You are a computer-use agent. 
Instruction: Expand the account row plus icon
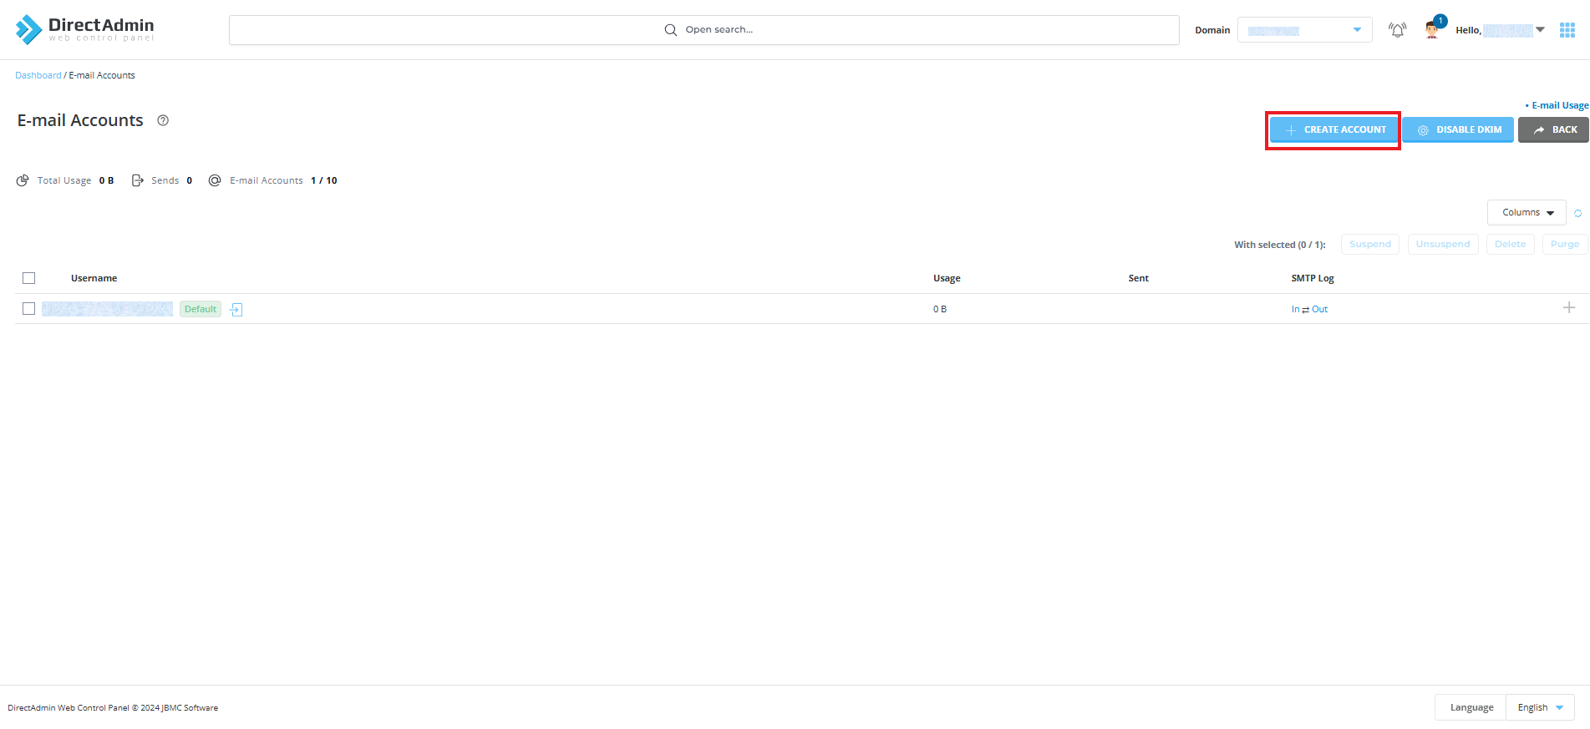pyautogui.click(x=1569, y=308)
